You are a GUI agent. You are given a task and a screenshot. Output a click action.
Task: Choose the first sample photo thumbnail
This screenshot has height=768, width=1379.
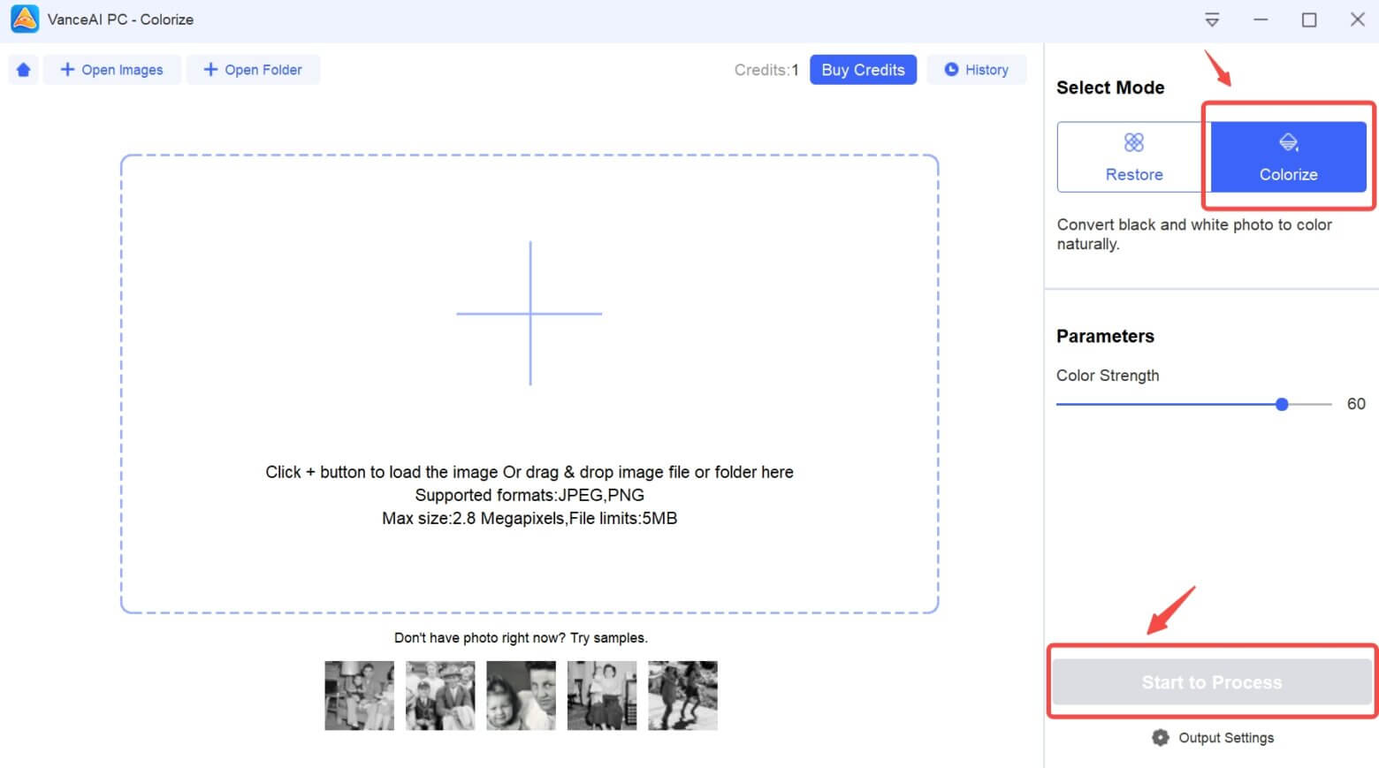point(359,696)
